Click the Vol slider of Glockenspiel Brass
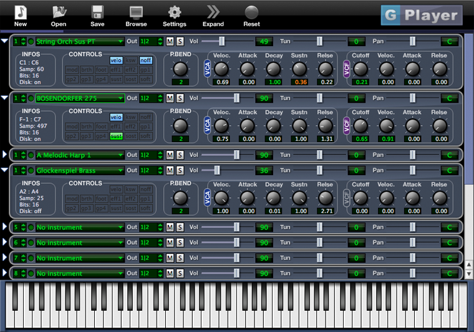474x332 pixels. [217, 170]
